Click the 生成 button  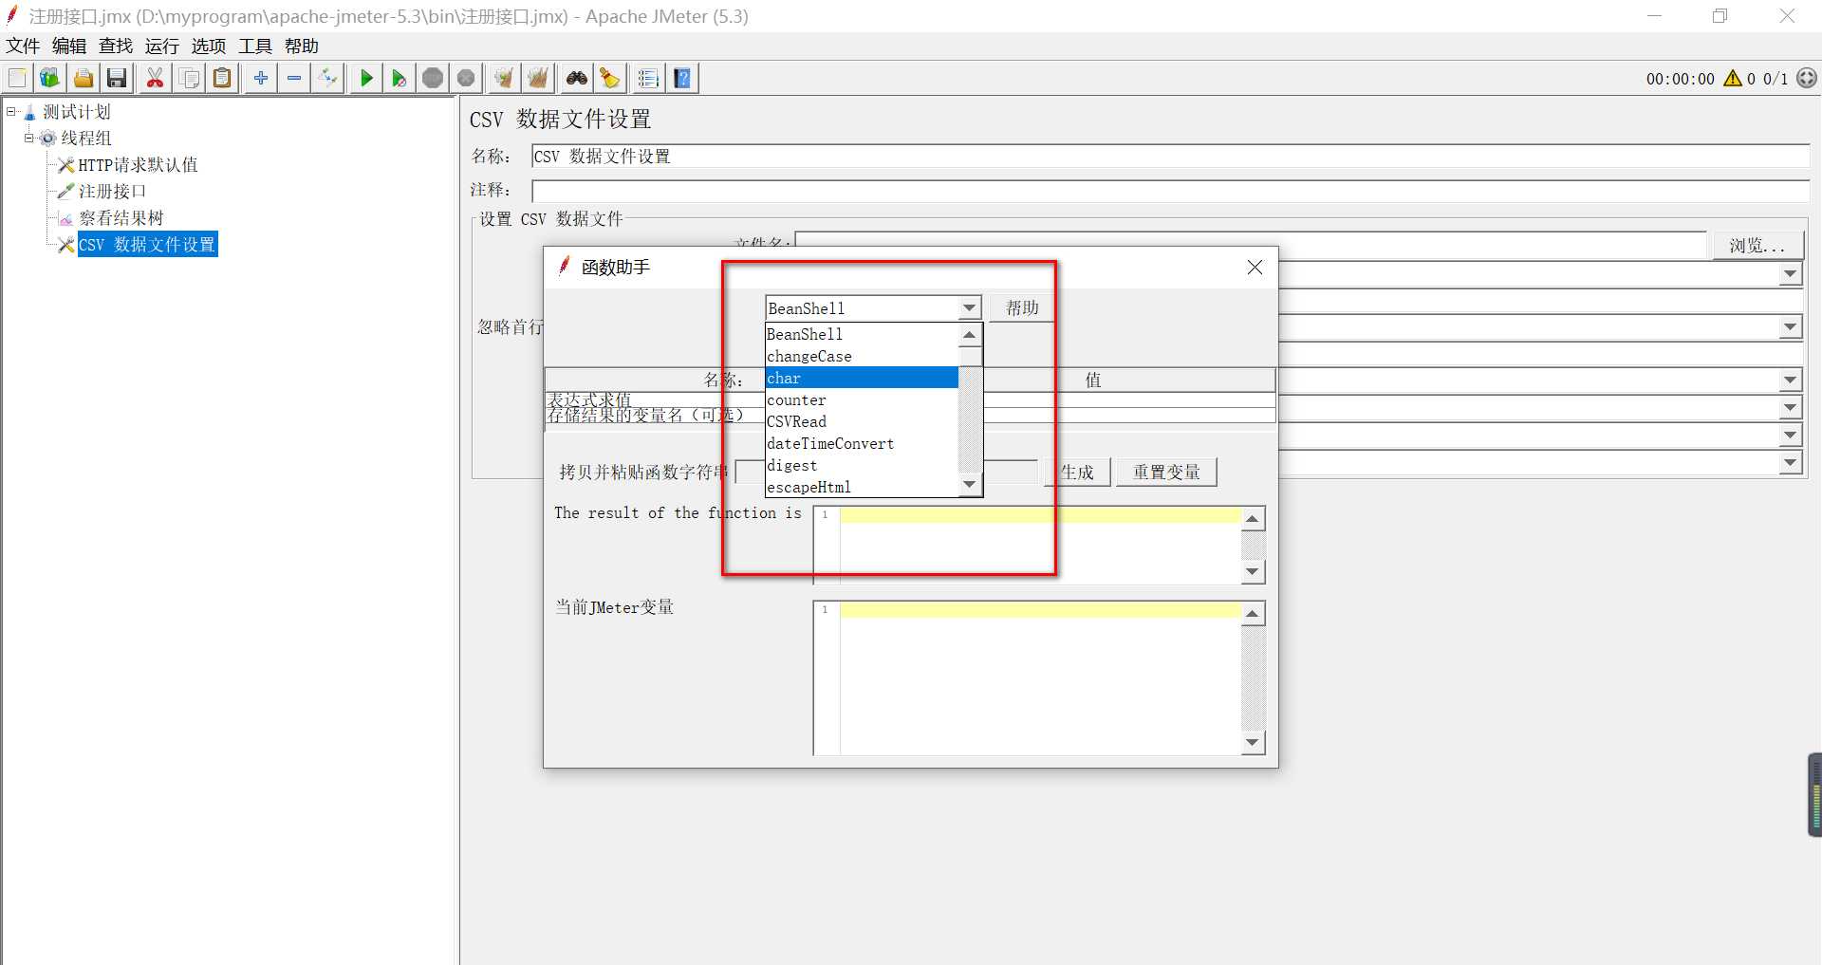(1077, 473)
